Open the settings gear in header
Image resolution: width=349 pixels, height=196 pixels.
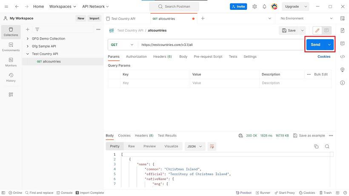click(255, 6)
